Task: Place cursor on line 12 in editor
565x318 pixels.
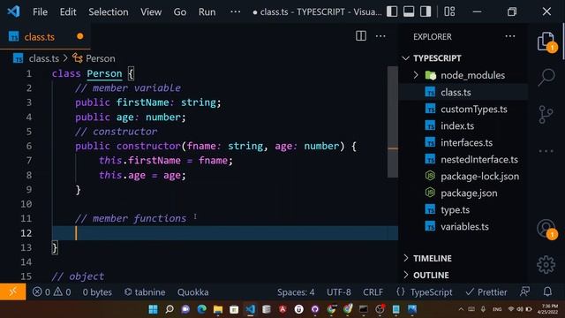Action: (x=225, y=233)
